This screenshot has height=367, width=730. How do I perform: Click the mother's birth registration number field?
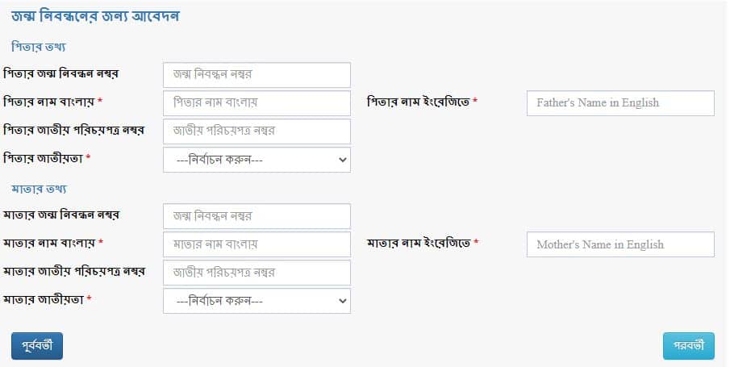pyautogui.click(x=257, y=216)
